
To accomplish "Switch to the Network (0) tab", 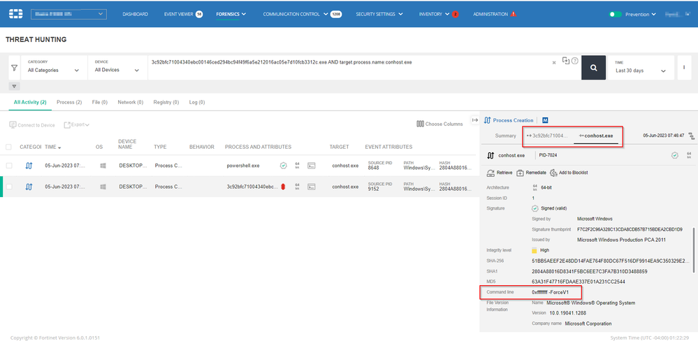I will pyautogui.click(x=131, y=103).
